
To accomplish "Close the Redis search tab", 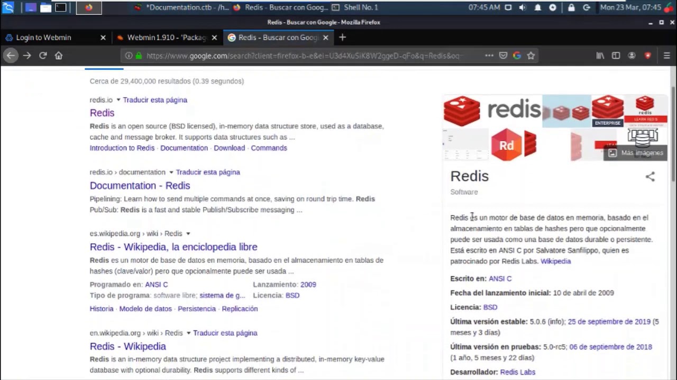I will (x=325, y=37).
